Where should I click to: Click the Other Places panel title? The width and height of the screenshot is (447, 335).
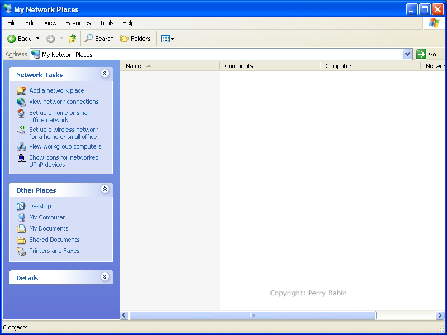[36, 190]
